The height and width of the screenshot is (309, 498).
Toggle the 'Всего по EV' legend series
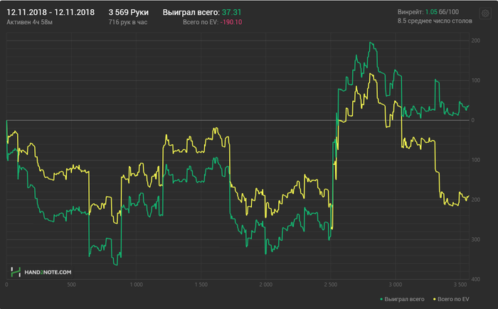451,299
